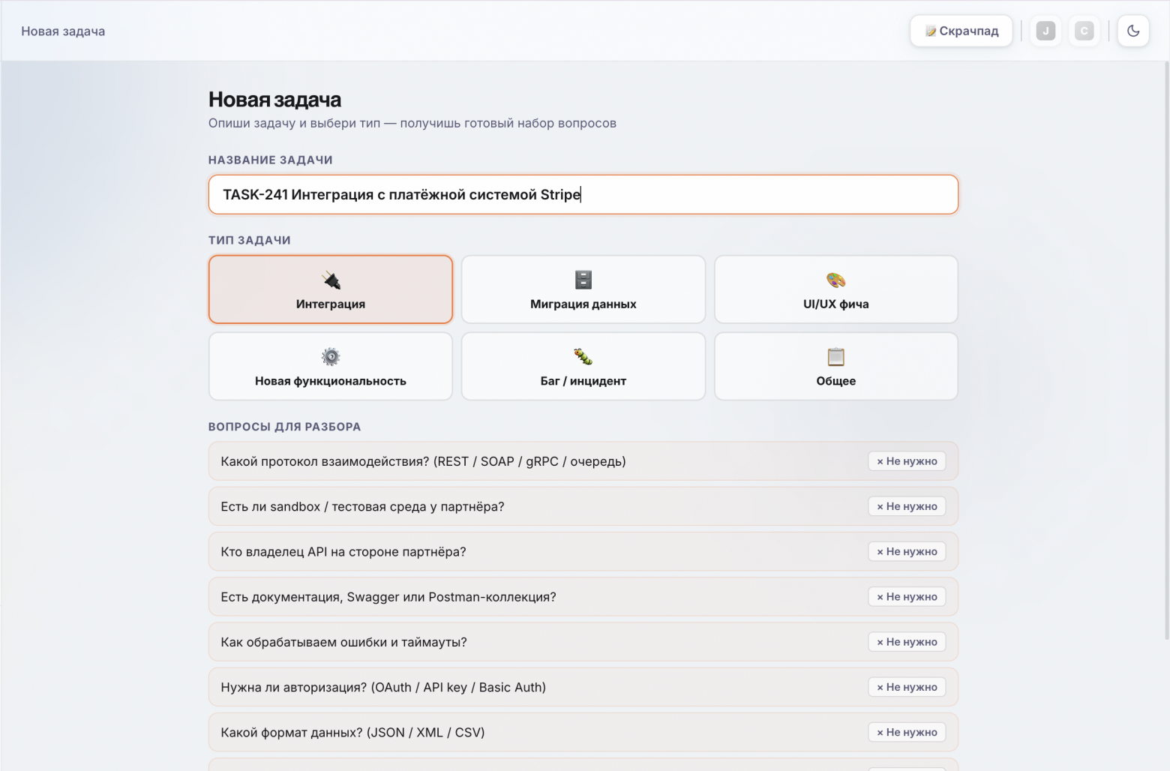Click the Новая задача header title
1170x771 pixels.
tap(63, 31)
